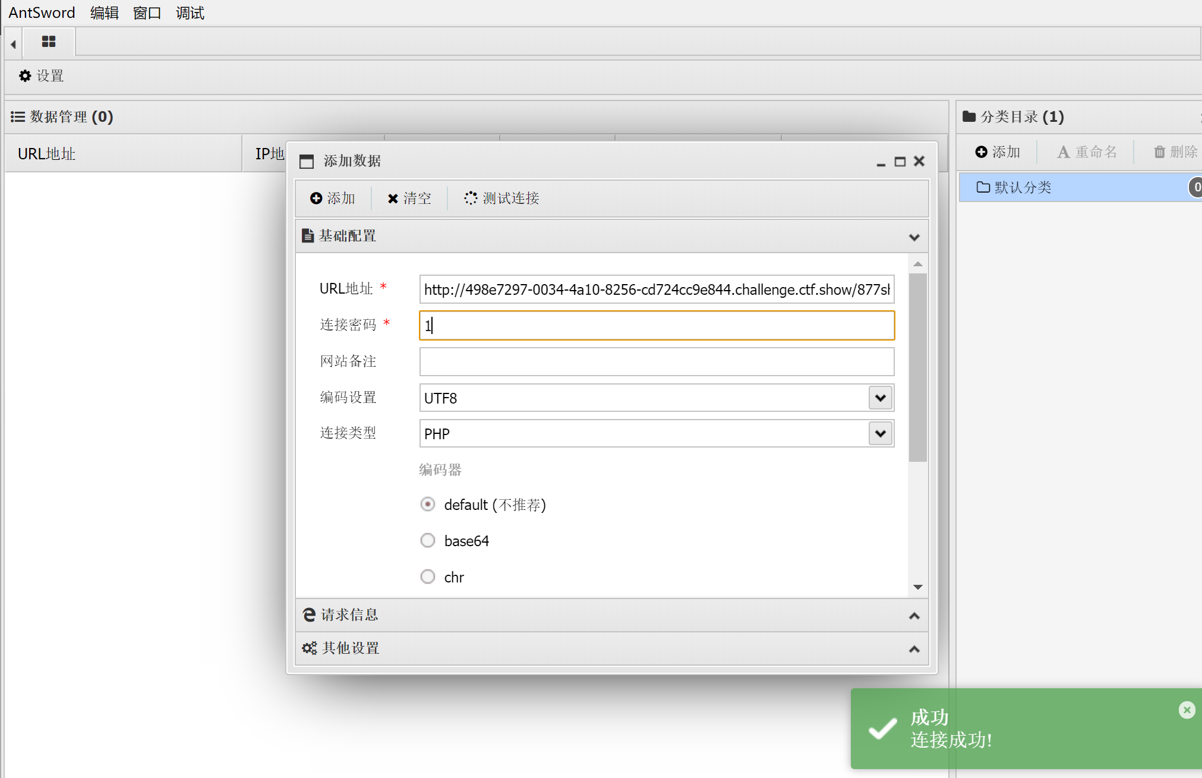Click the scrollbar down arrow in the dialog
Image resolution: width=1202 pixels, height=778 pixels.
[x=918, y=587]
